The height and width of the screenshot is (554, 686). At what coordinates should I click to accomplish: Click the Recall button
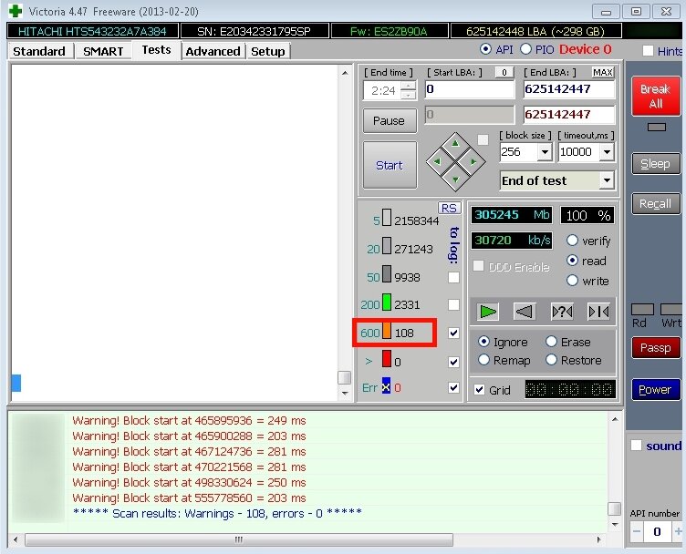tap(655, 203)
